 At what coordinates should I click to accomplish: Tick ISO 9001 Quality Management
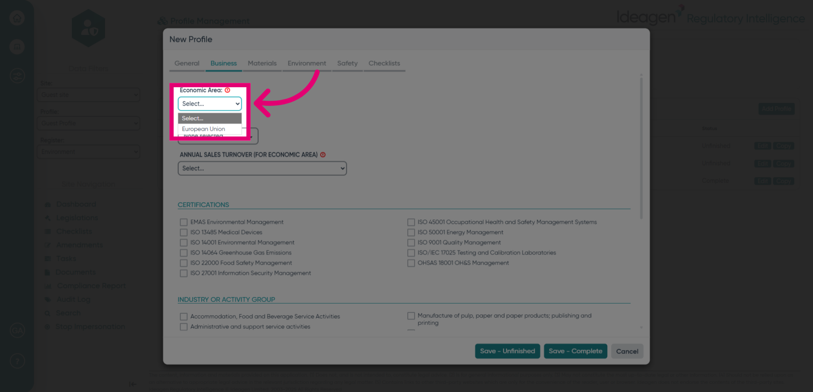click(411, 242)
